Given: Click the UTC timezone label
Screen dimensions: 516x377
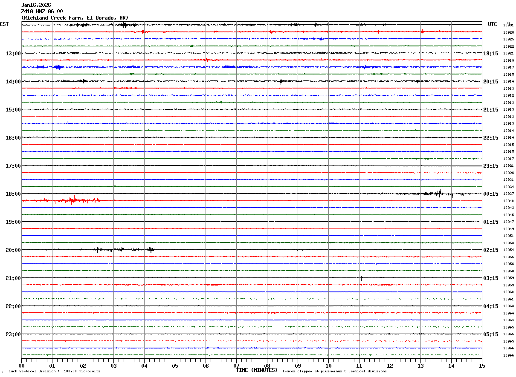Looking at the screenshot, I should coord(493,24).
